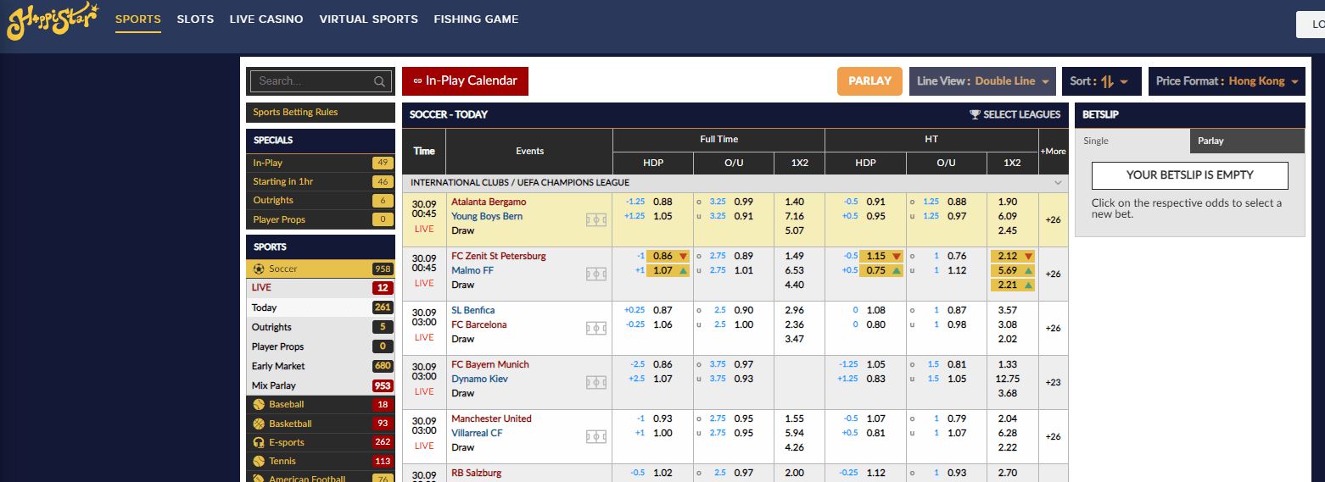Click the Tennis sport icon
This screenshot has height=482, width=1325.
[259, 461]
